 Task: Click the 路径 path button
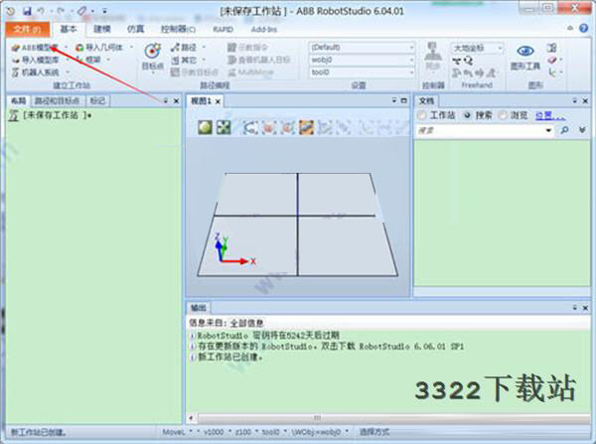pyautogui.click(x=184, y=47)
